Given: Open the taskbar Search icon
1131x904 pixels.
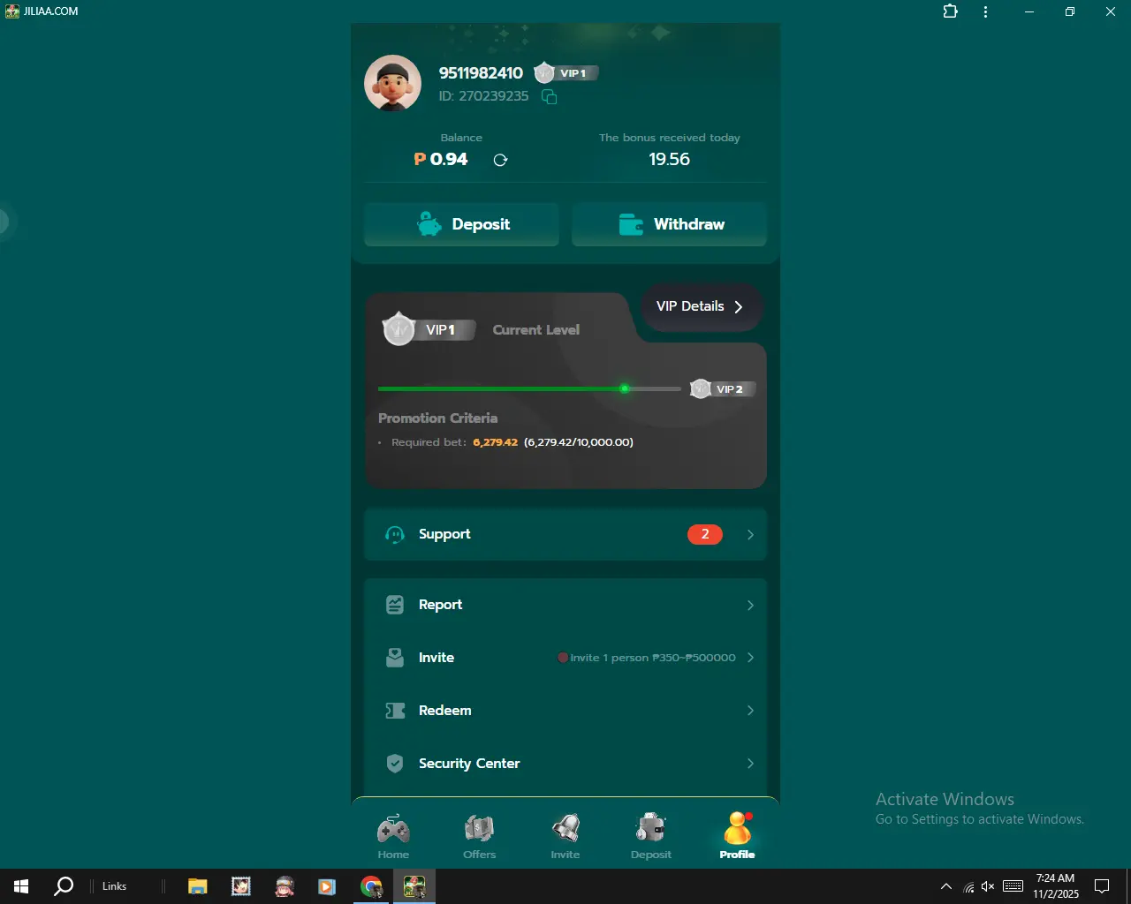Looking at the screenshot, I should tap(64, 886).
